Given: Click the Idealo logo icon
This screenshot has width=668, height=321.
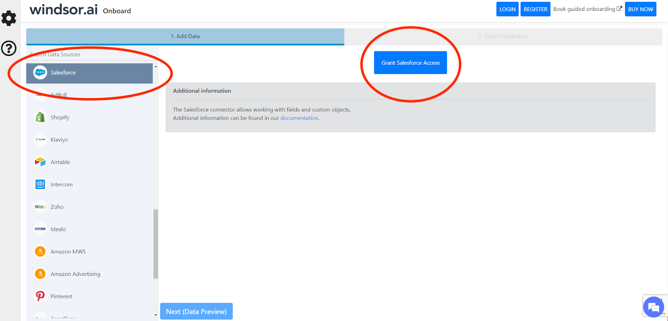Looking at the screenshot, I should 40,229.
